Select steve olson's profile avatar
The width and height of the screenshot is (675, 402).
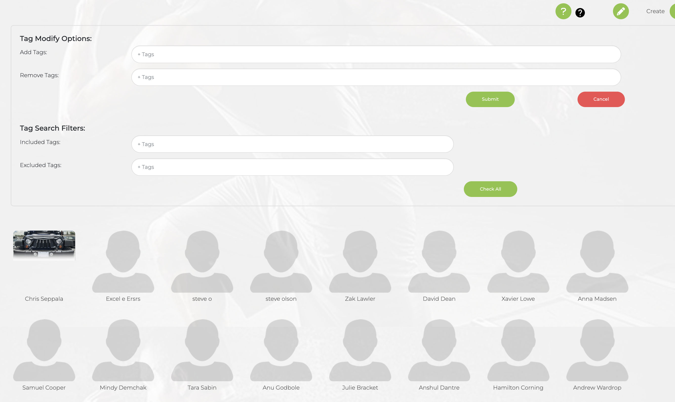point(281,261)
